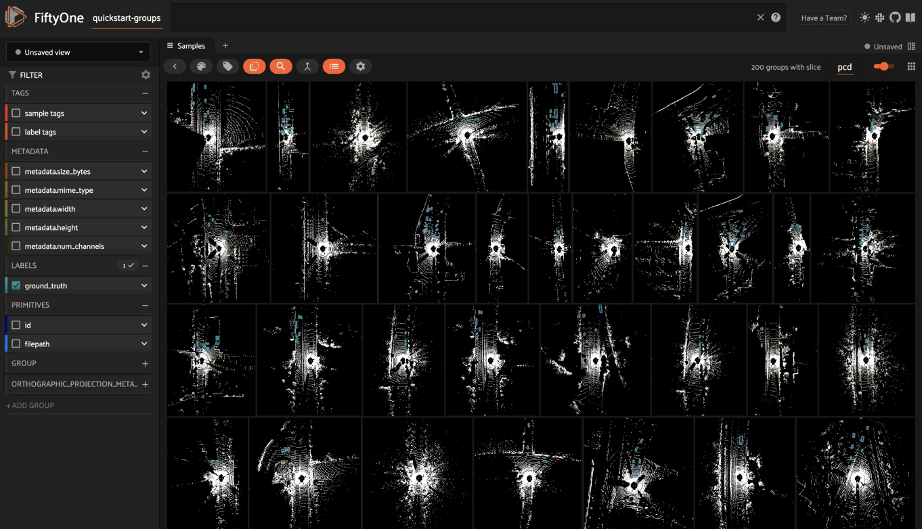The height and width of the screenshot is (529, 922).
Task: Click the FILTER funnel icon
Action: click(x=12, y=75)
